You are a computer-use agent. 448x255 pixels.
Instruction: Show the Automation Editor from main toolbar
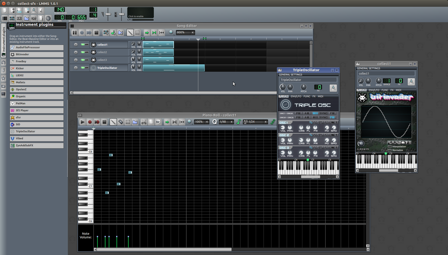26,18
